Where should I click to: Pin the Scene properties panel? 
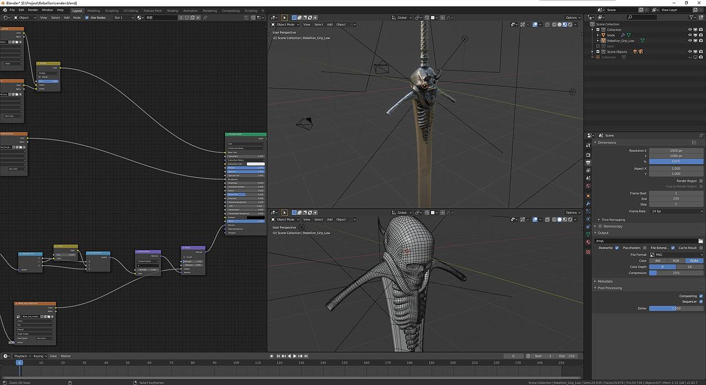pyautogui.click(x=701, y=135)
